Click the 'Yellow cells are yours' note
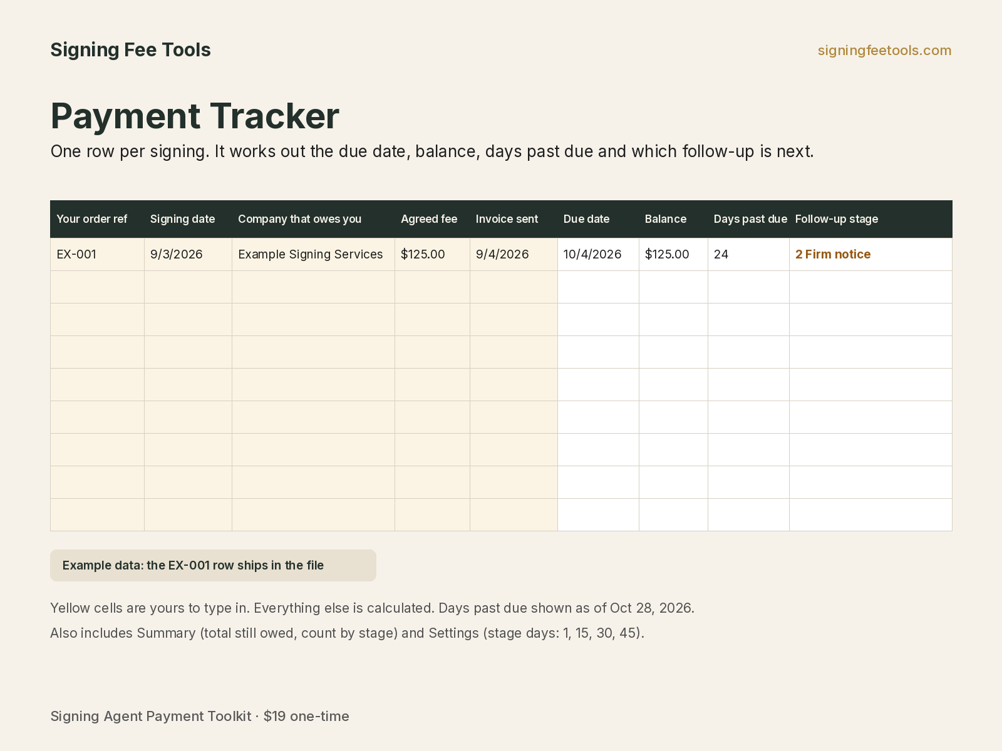 click(x=372, y=608)
